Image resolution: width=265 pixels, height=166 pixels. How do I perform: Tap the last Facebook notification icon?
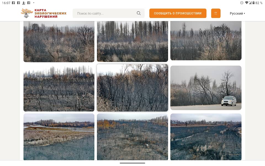(x=29, y=3)
